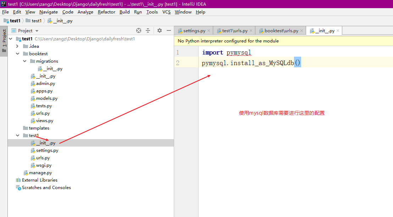Select tests.py in project tree

click(x=41, y=106)
